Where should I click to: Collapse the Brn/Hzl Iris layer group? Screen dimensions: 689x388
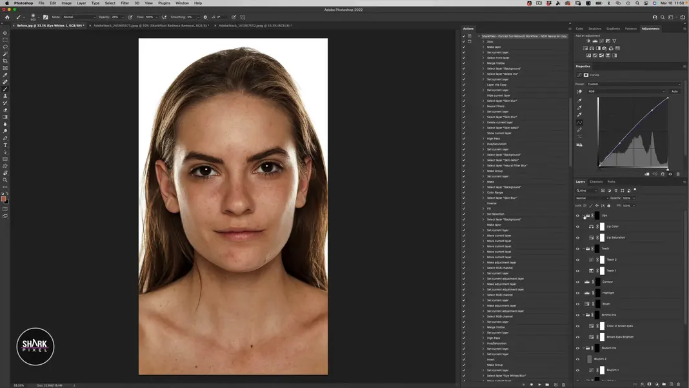584,315
